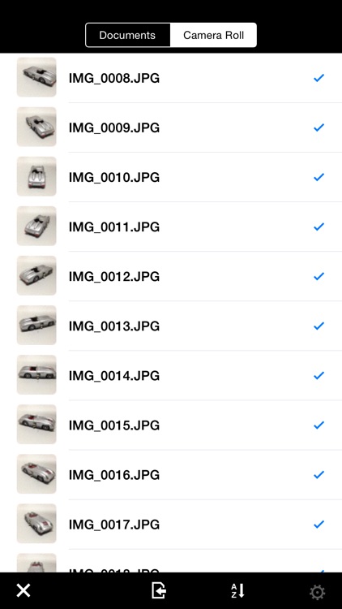Open the settings gear icon
Screen dimensions: 342x609
[x=317, y=592]
